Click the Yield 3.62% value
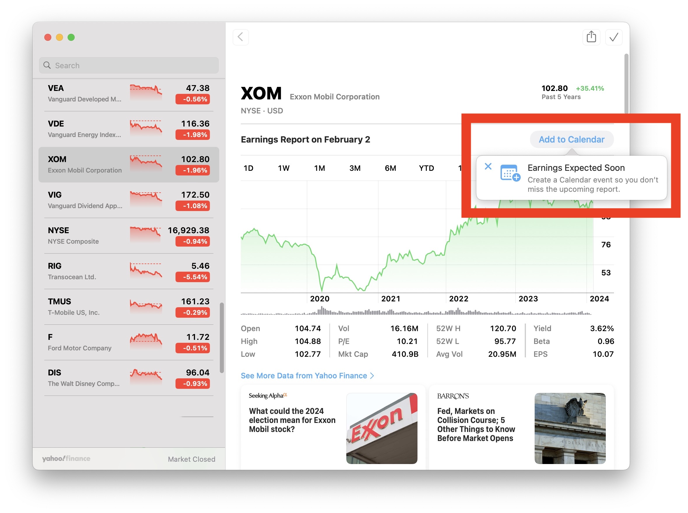The width and height of the screenshot is (688, 513). coord(602,328)
